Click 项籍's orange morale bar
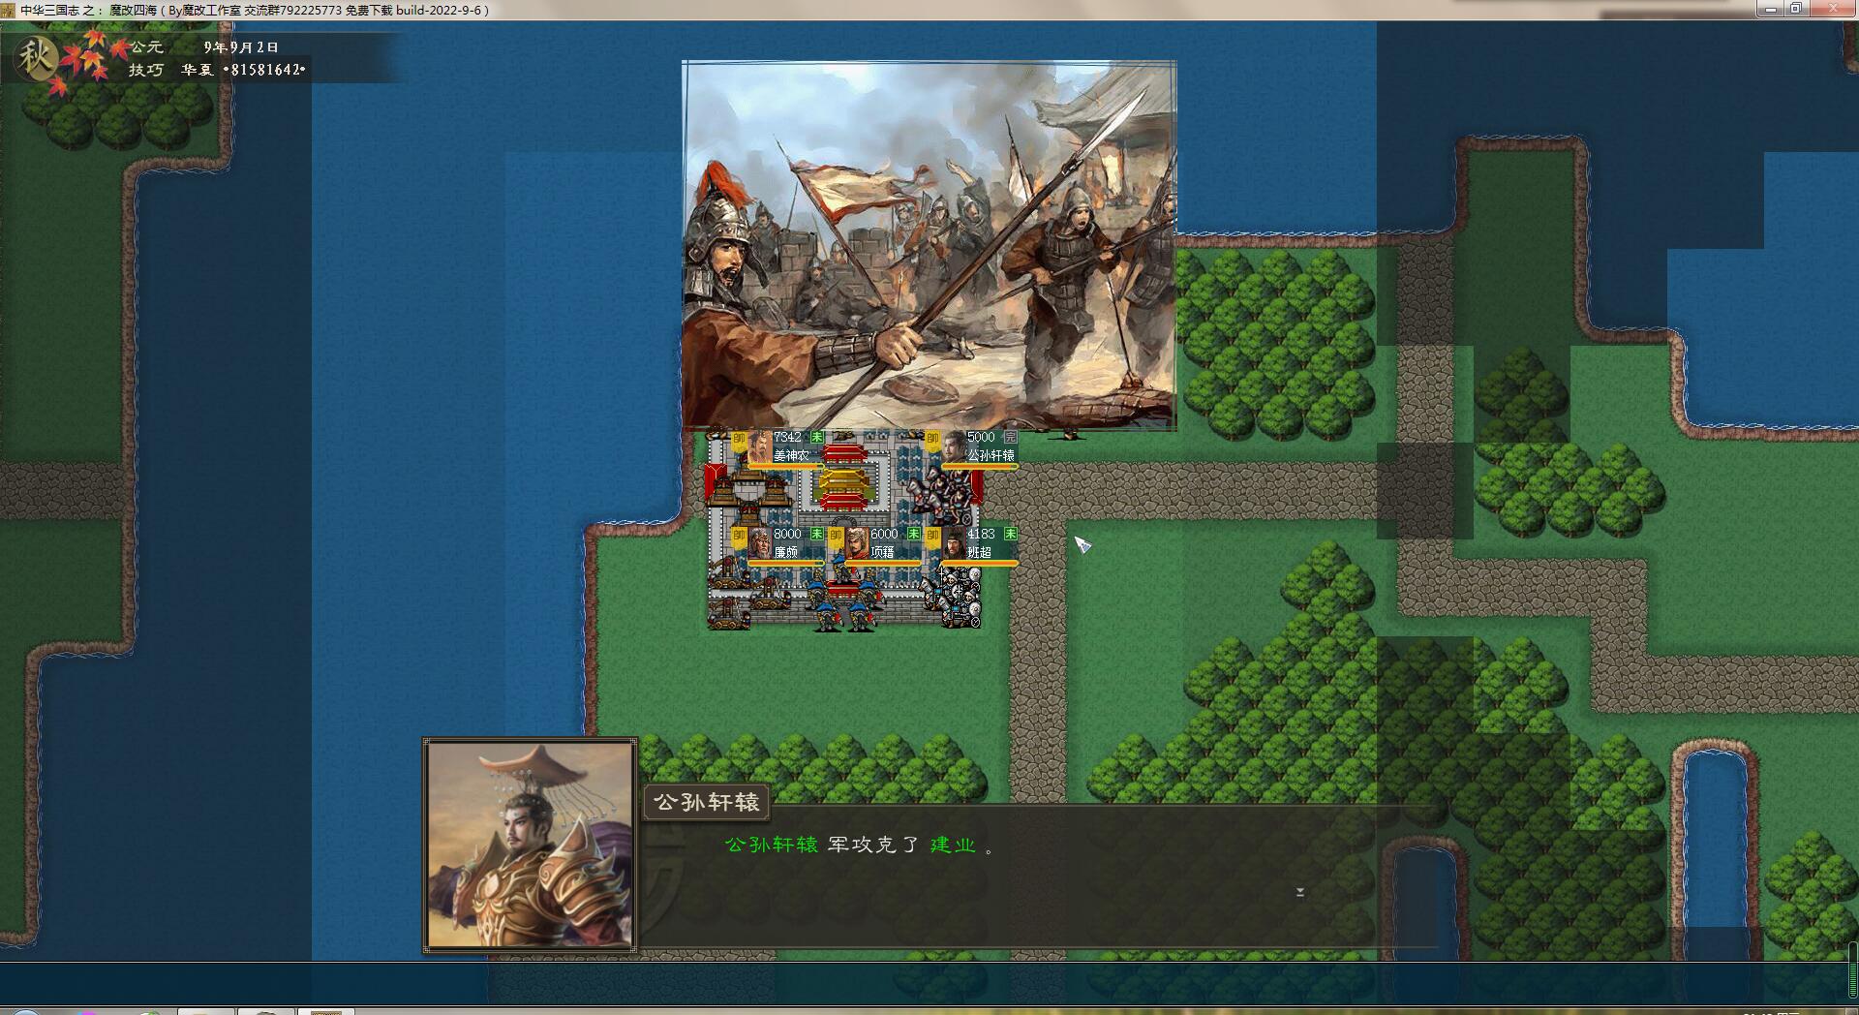Image resolution: width=1859 pixels, height=1015 pixels. click(x=882, y=563)
